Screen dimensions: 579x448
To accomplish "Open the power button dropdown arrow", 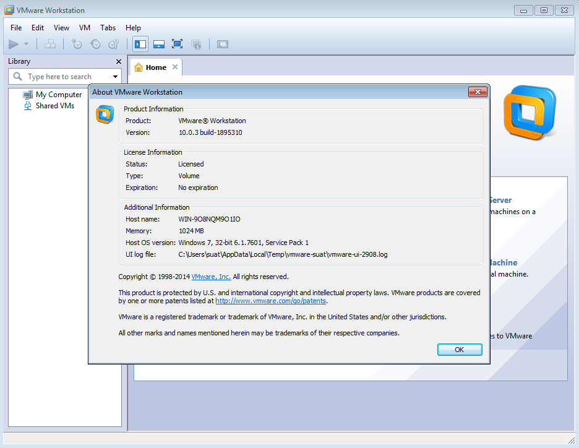I will pos(27,44).
